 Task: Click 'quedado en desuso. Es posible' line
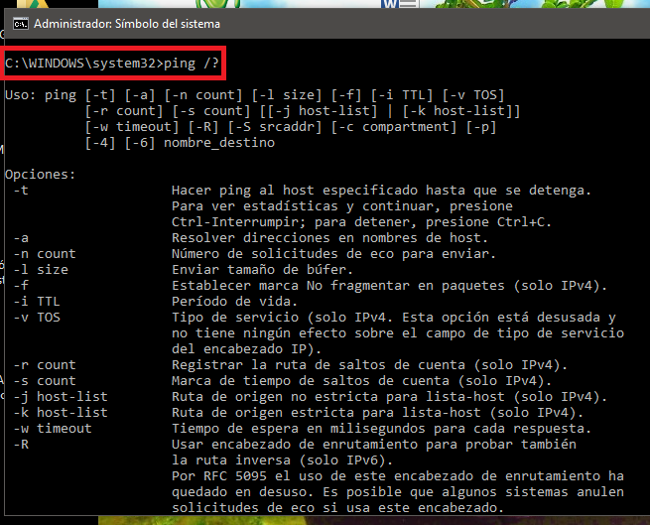coord(398,492)
